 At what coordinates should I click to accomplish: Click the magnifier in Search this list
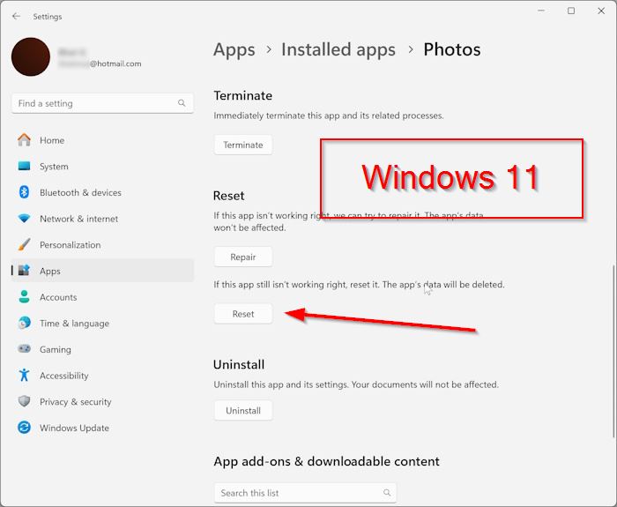[x=387, y=492]
